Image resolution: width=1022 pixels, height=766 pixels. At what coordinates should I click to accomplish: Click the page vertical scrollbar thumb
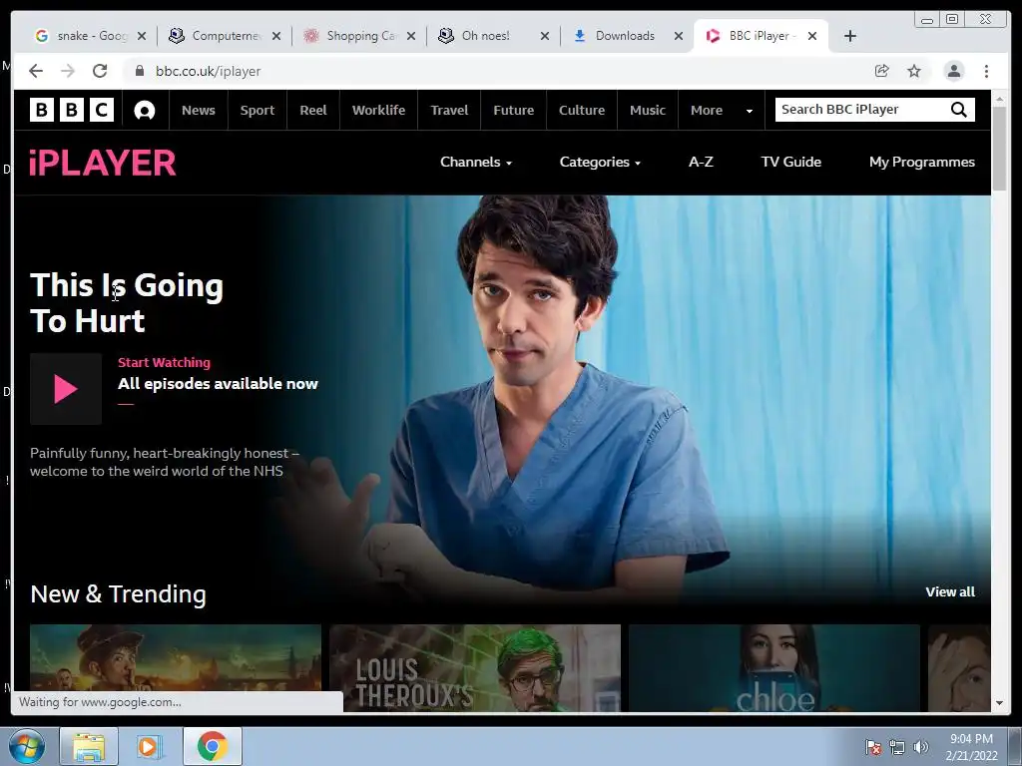999,149
